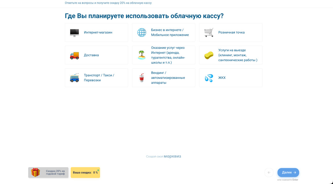Image resolution: width=333 pixels, height=184 pixels.
Task: Pick the "Доставка" option text
Action: pos(91,55)
